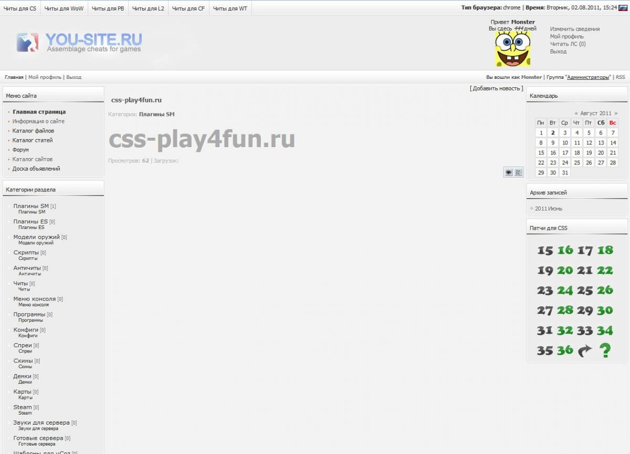
Task: Open Главная страница in site menu
Action: [x=39, y=112]
